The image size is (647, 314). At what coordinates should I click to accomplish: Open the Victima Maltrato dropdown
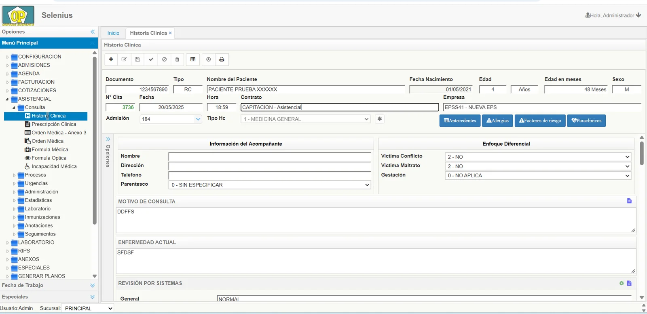coord(538,166)
